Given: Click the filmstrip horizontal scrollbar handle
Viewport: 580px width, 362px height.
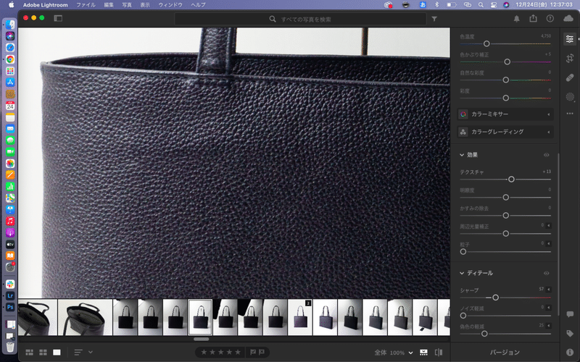Looking at the screenshot, I should click(202, 339).
